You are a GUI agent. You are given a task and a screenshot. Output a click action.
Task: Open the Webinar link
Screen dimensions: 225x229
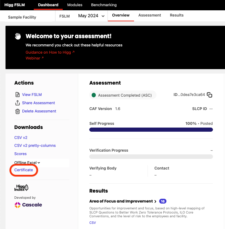pos(34,58)
